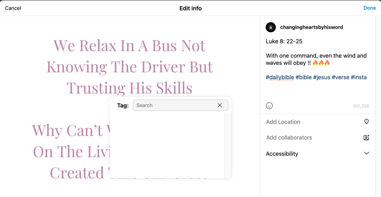
Task: Click the #dailybible hashtag in caption
Action: tap(280, 77)
